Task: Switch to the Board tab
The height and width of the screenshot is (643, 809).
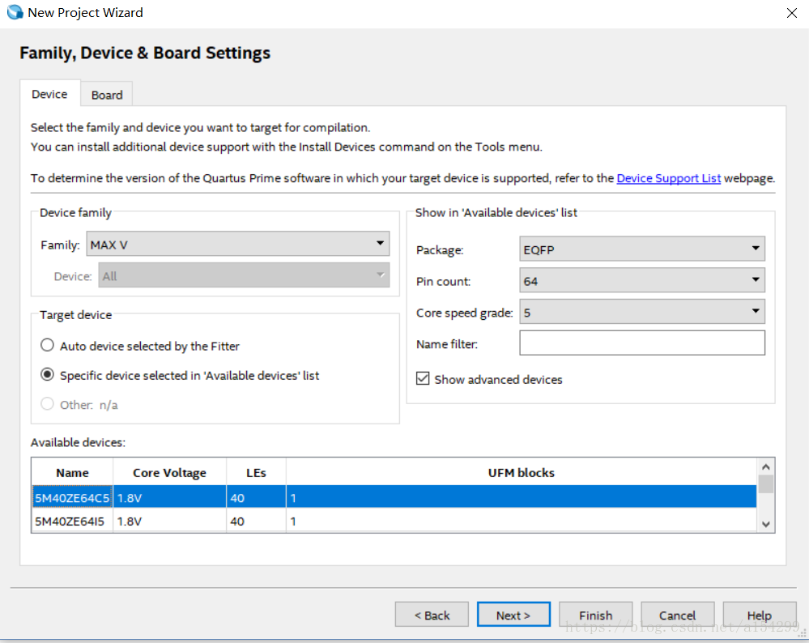Action: coord(107,95)
